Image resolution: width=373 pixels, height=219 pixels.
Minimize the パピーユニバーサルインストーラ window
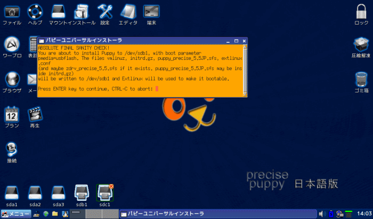pyautogui.click(x=228, y=41)
